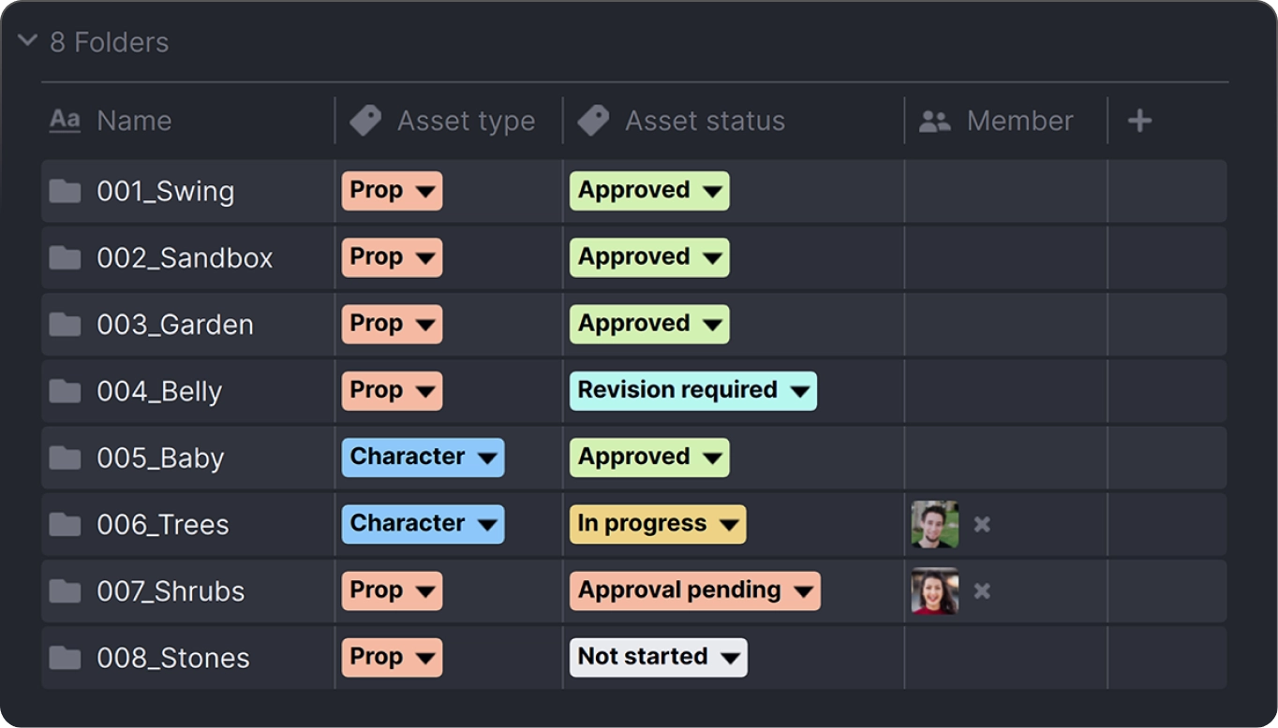Remove the member from 007_Shrubs
The height and width of the screenshot is (728, 1278).
pyautogui.click(x=982, y=591)
